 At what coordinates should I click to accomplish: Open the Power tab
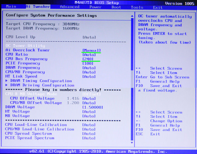point(95,7)
